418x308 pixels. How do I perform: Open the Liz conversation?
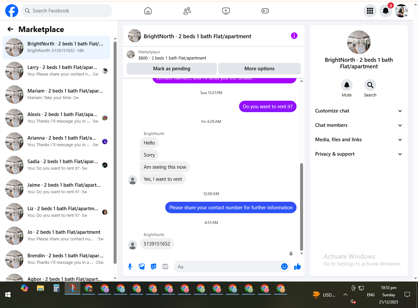click(56, 212)
